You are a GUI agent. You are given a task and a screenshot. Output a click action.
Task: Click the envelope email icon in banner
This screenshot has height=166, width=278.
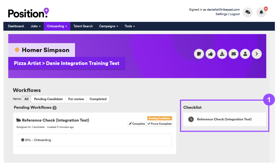tap(234, 54)
